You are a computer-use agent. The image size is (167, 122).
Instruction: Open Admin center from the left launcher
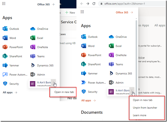pos(38,75)
